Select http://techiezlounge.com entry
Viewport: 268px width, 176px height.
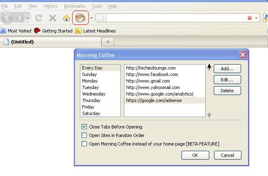[165, 68]
